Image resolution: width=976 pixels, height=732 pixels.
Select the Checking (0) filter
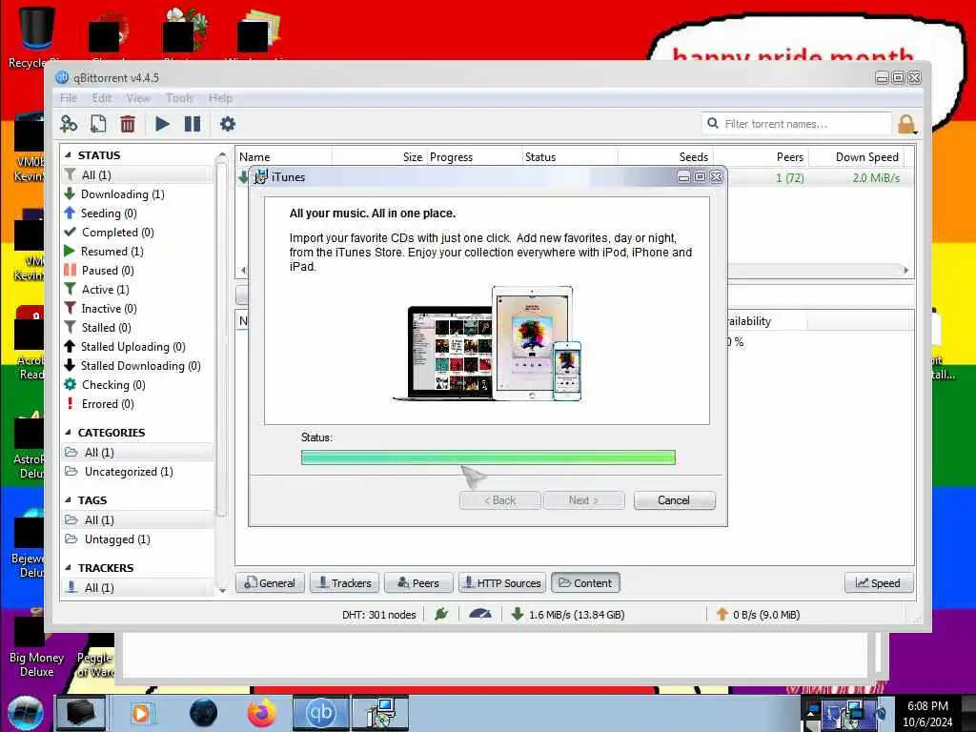tap(137, 385)
